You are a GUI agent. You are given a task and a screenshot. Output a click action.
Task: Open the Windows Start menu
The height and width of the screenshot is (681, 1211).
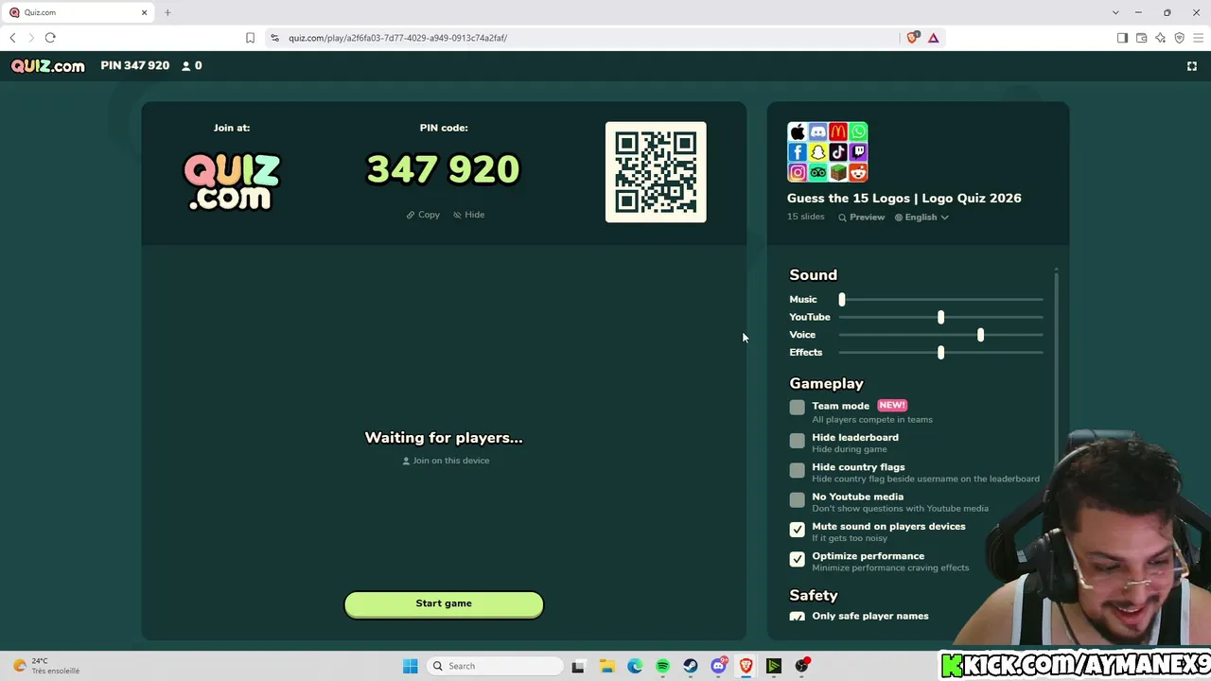click(410, 666)
